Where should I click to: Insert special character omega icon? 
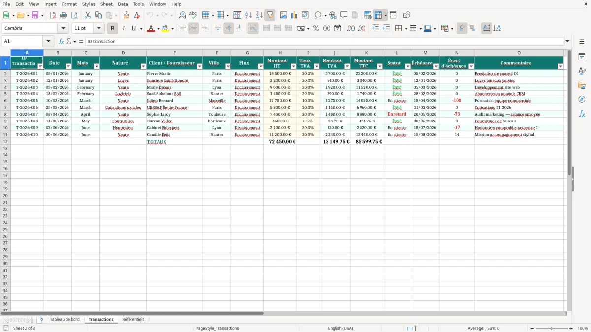click(318, 15)
